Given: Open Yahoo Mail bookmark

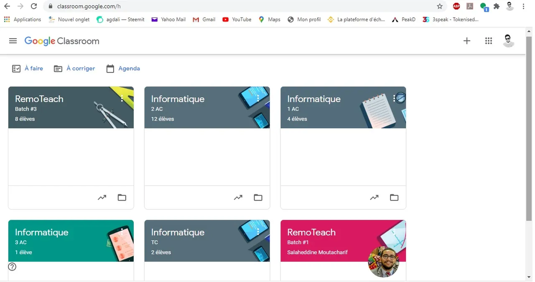Looking at the screenshot, I should click(168, 19).
